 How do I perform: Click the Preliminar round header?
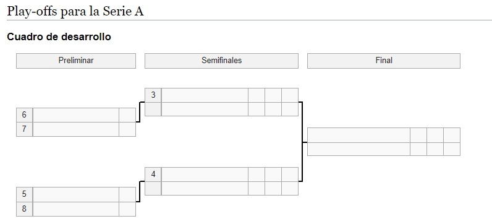tap(76, 61)
